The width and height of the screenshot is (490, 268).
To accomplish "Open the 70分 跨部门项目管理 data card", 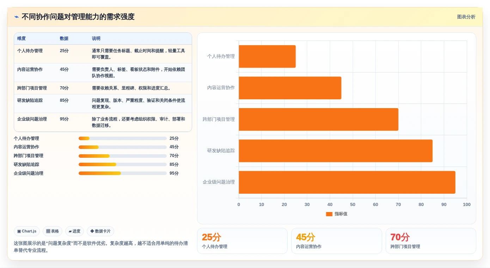I will tap(431, 241).
